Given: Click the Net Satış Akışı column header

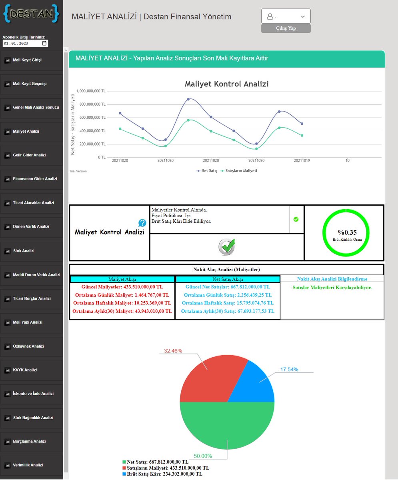Looking at the screenshot, I should pos(228,279).
